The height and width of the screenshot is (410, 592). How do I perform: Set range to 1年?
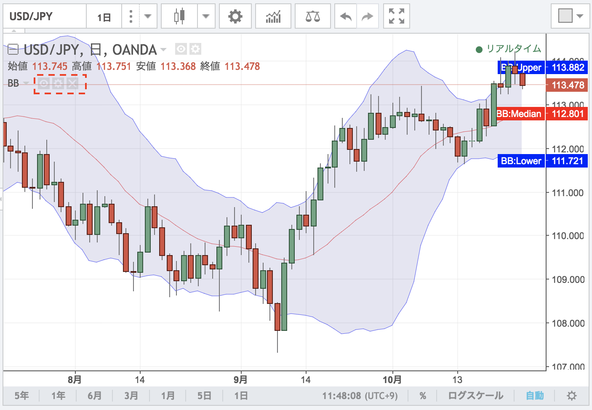59,396
